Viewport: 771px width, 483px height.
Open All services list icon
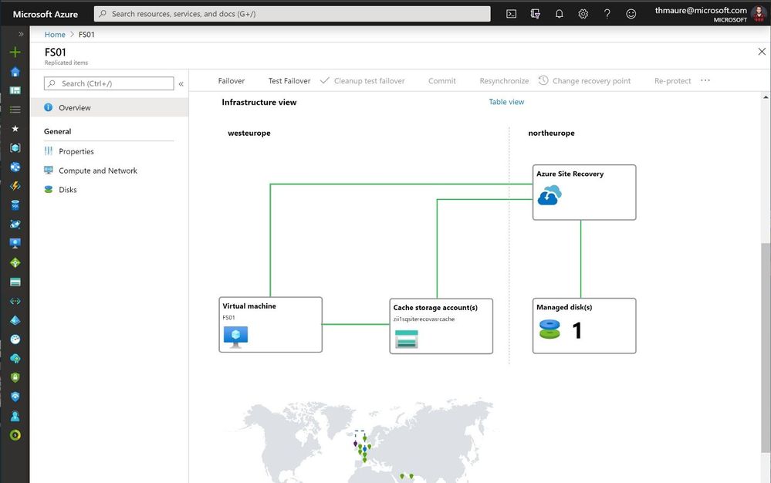point(15,110)
